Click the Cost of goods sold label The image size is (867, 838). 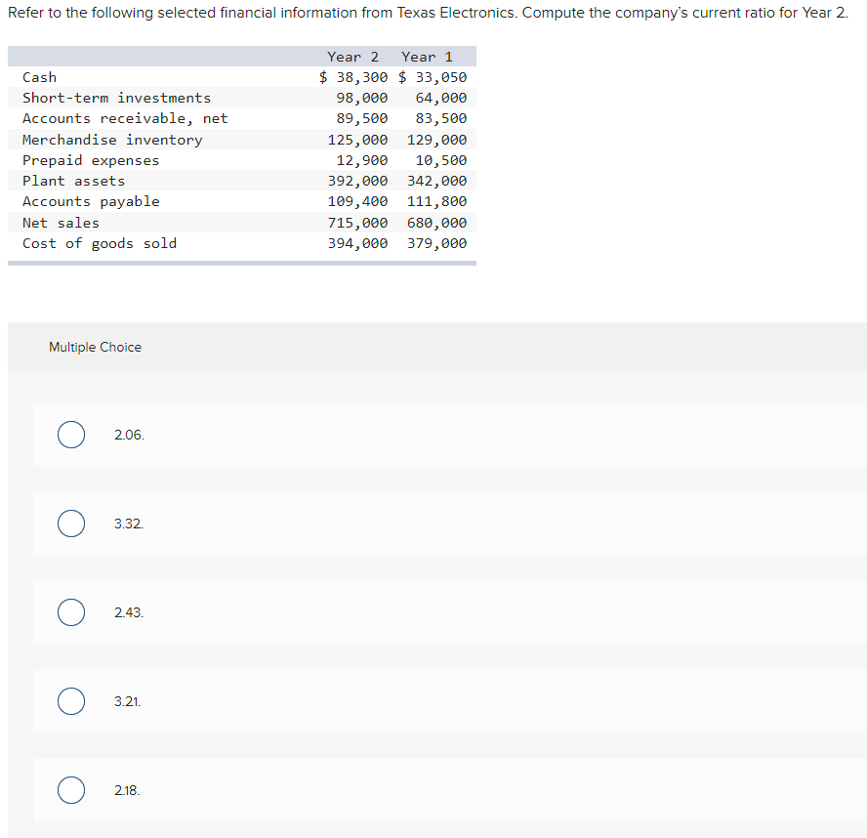click(100, 243)
